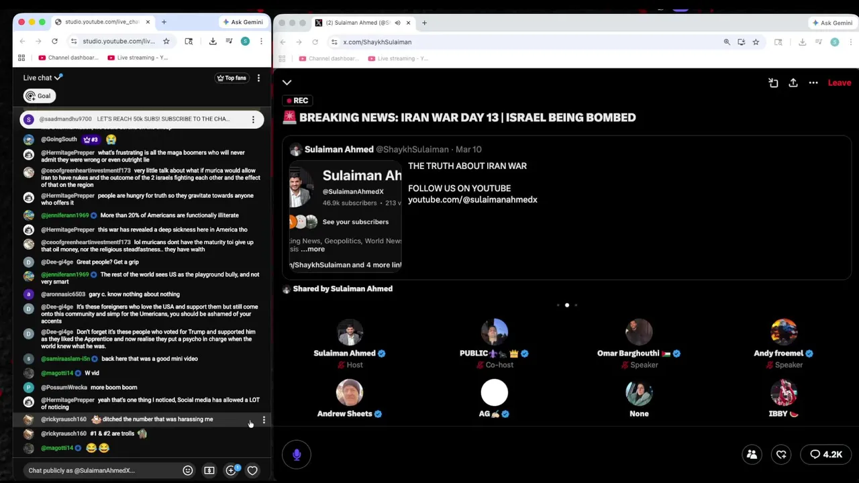
Task: Open Channel dashboard bookmark in the Studio window
Action: [69, 58]
